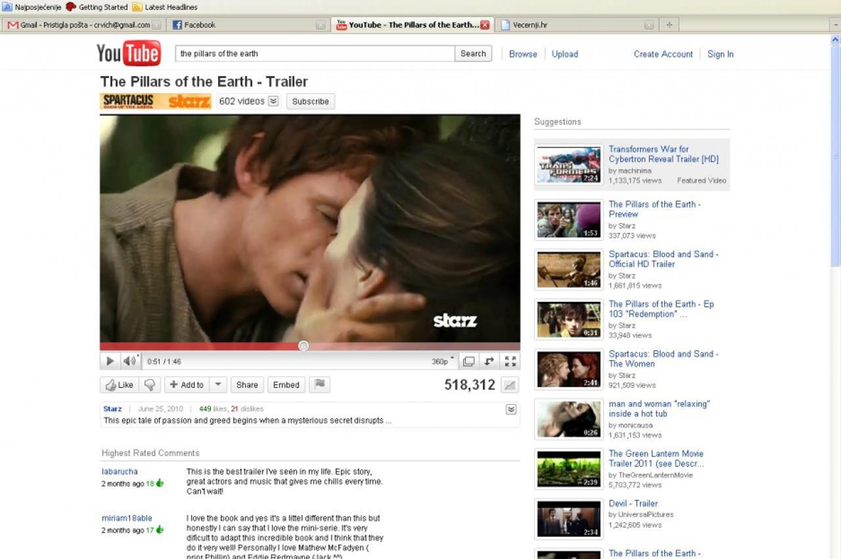The height and width of the screenshot is (559, 841).
Task: Thumbs up labarucha's comment
Action: [160, 484]
